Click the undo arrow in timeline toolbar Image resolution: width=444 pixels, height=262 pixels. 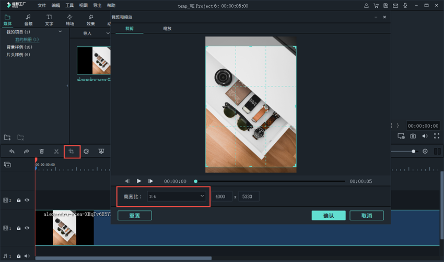click(11, 152)
